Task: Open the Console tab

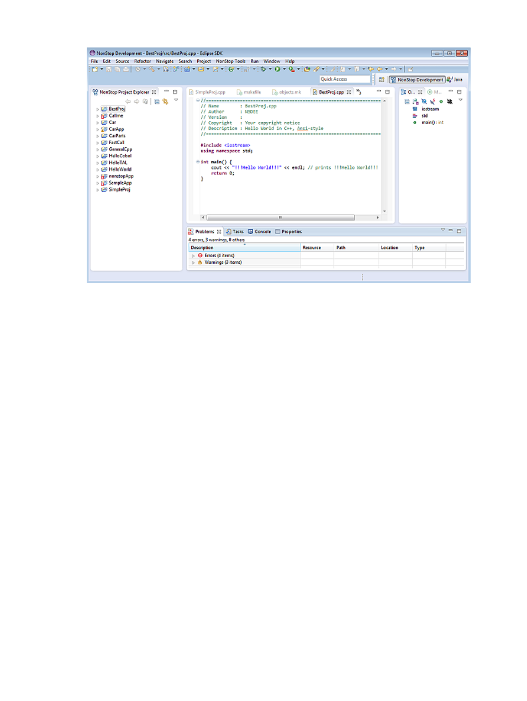Action: tap(260, 232)
